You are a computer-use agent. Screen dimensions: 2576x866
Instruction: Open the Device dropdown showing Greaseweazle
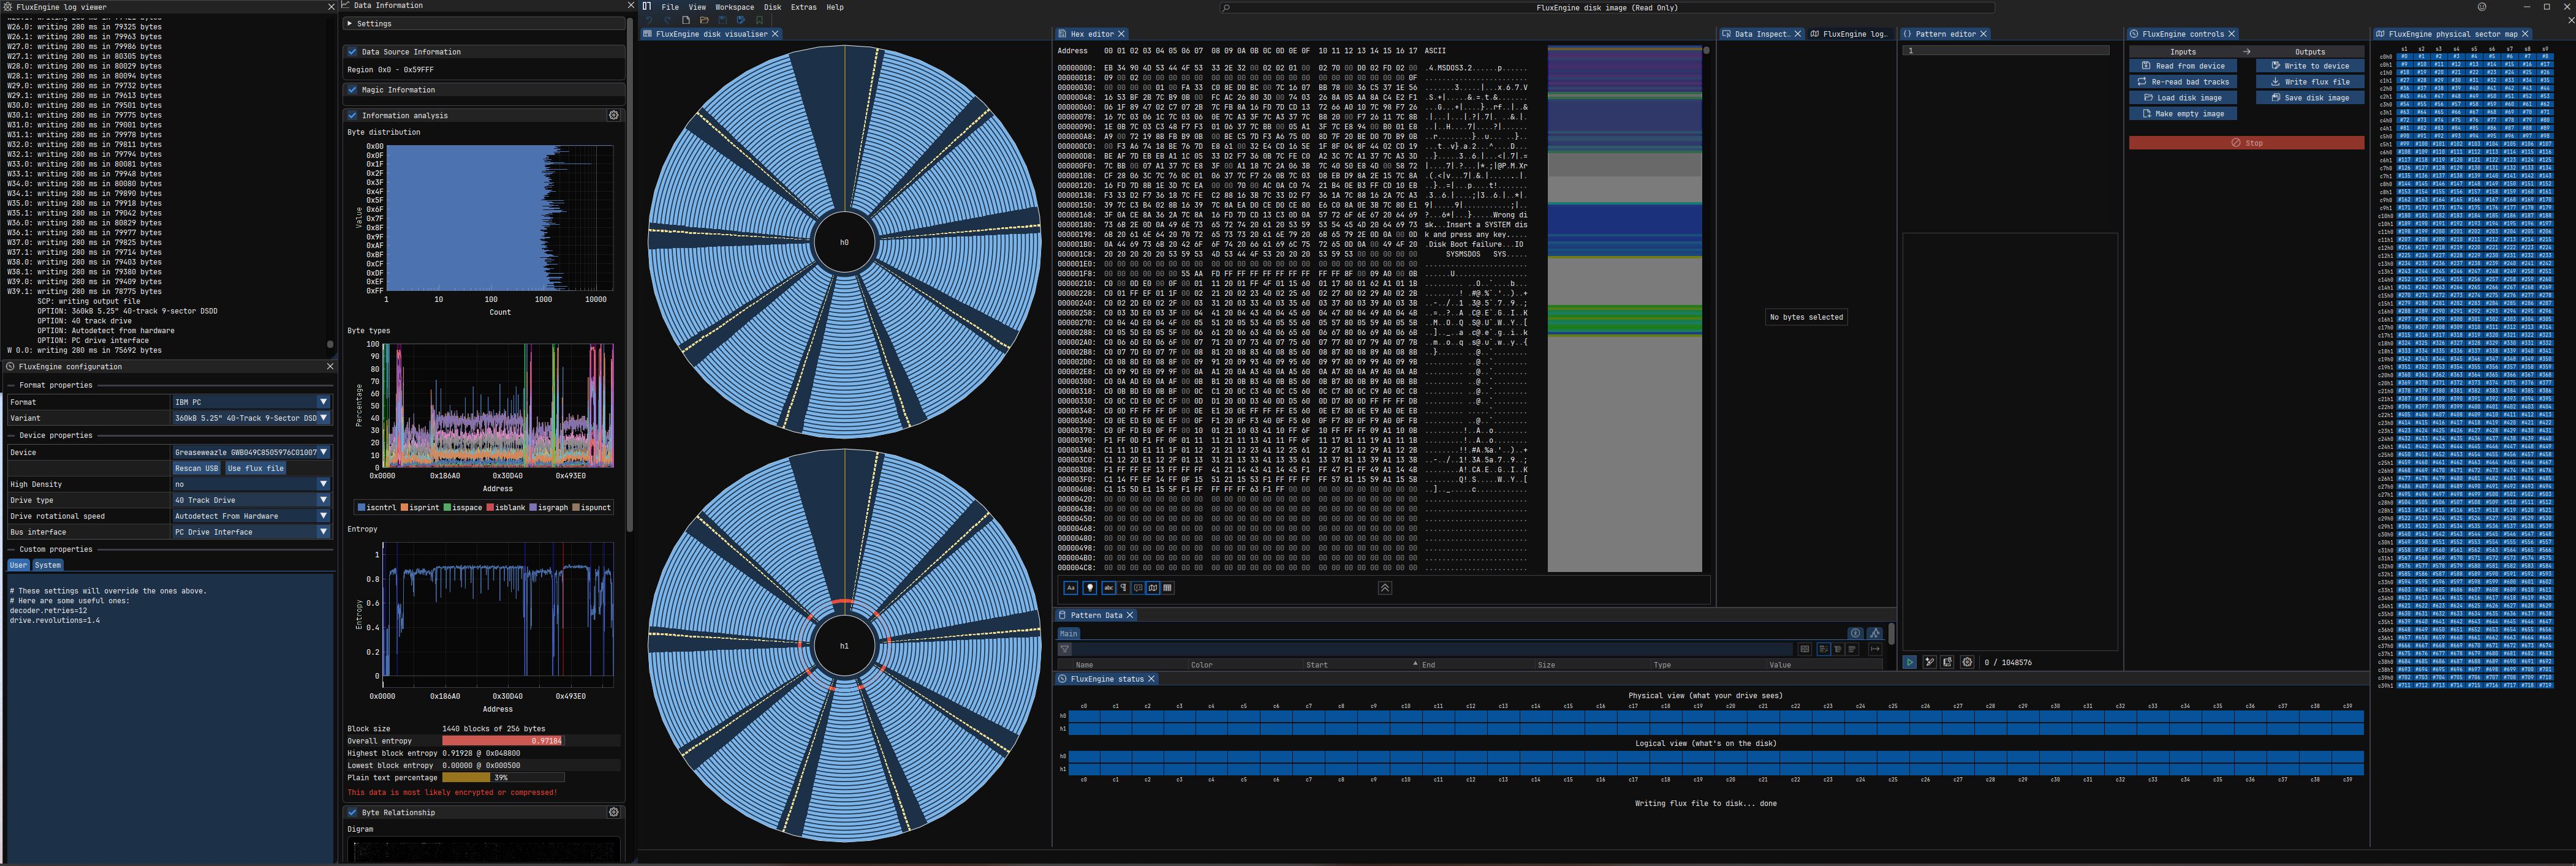point(251,452)
